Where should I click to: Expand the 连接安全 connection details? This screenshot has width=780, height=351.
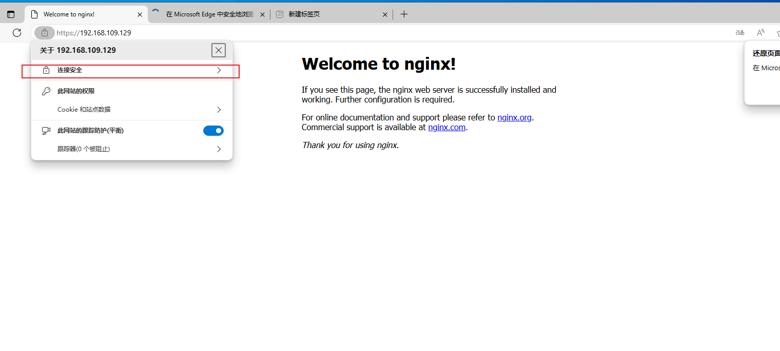tap(132, 70)
